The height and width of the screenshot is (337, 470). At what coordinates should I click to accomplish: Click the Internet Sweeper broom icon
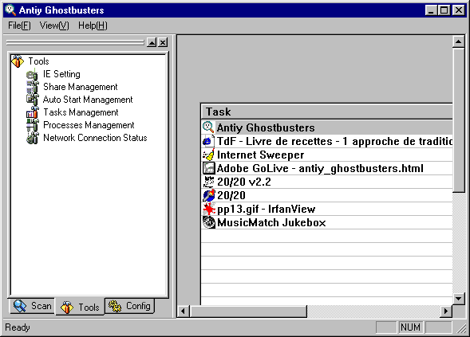click(x=208, y=155)
